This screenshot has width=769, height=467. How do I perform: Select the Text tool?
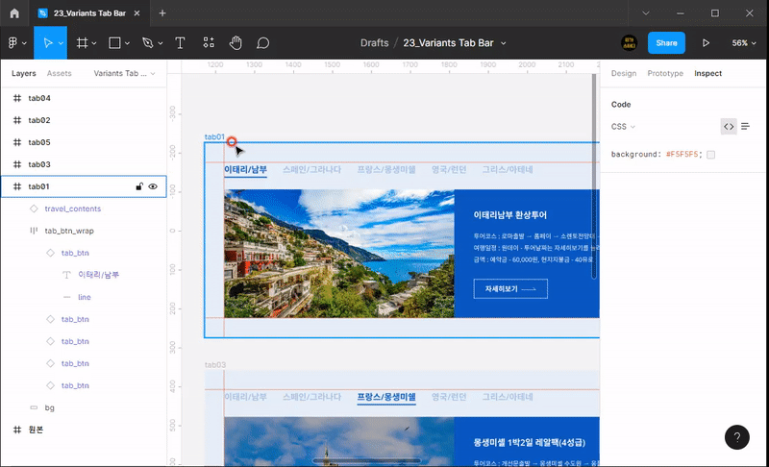pyautogui.click(x=180, y=43)
